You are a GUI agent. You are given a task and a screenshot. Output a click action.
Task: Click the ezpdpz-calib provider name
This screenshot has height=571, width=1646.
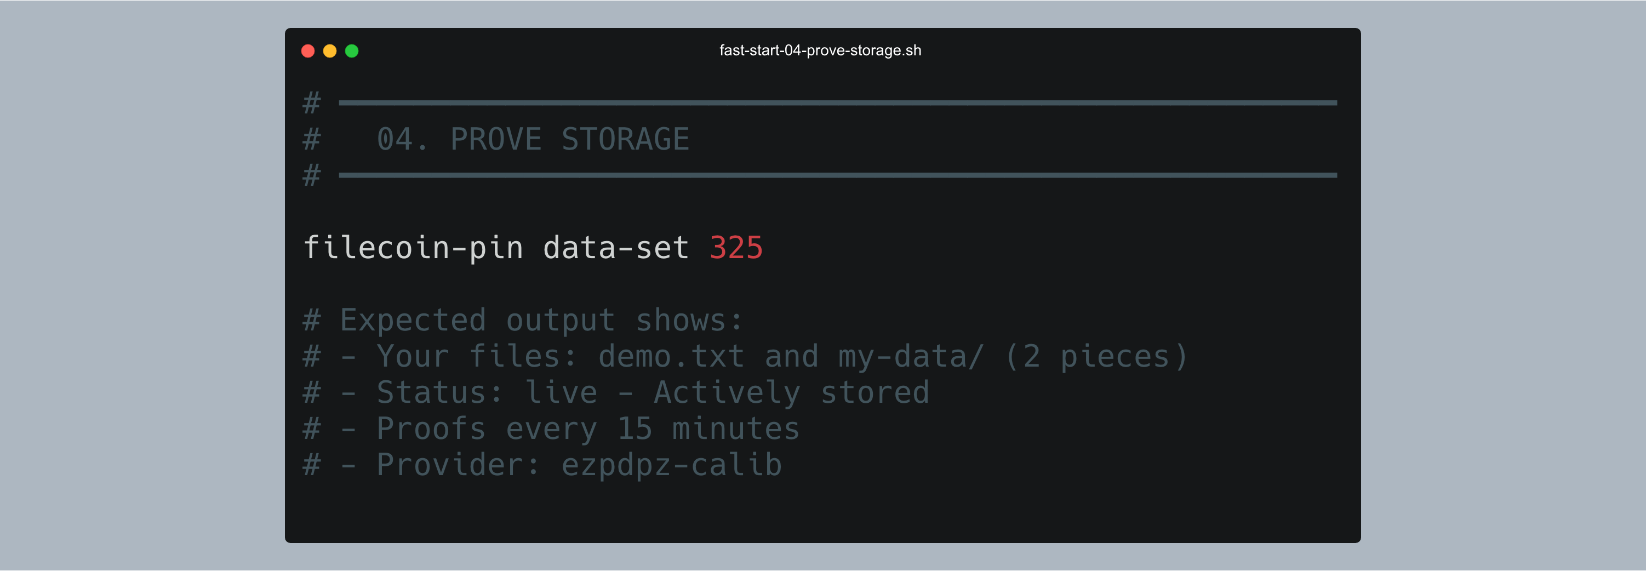(x=672, y=465)
